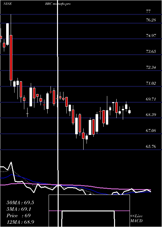Image resolution: width=162 pixels, height=227 pixels.
Task: Click the 65.76 price axis label
Action: (x=151, y=147)
